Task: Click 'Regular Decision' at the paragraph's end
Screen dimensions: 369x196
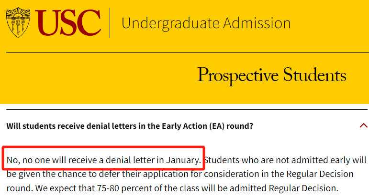Action: [303, 188]
